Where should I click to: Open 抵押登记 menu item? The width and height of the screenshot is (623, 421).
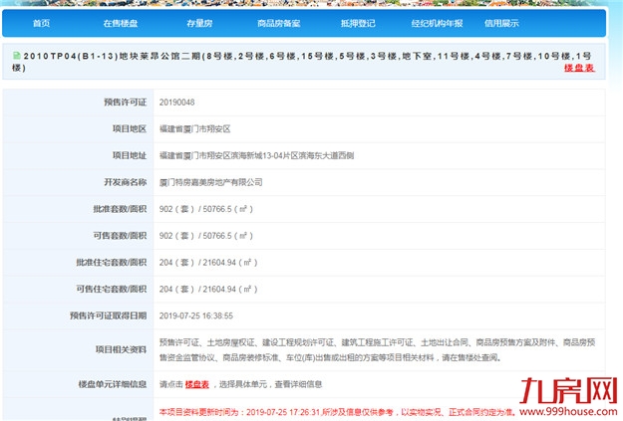(x=358, y=23)
